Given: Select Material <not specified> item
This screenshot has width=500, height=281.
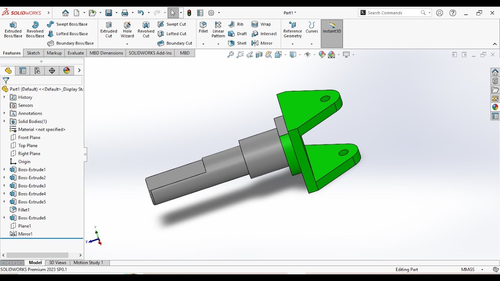Looking at the screenshot, I should [x=37, y=129].
